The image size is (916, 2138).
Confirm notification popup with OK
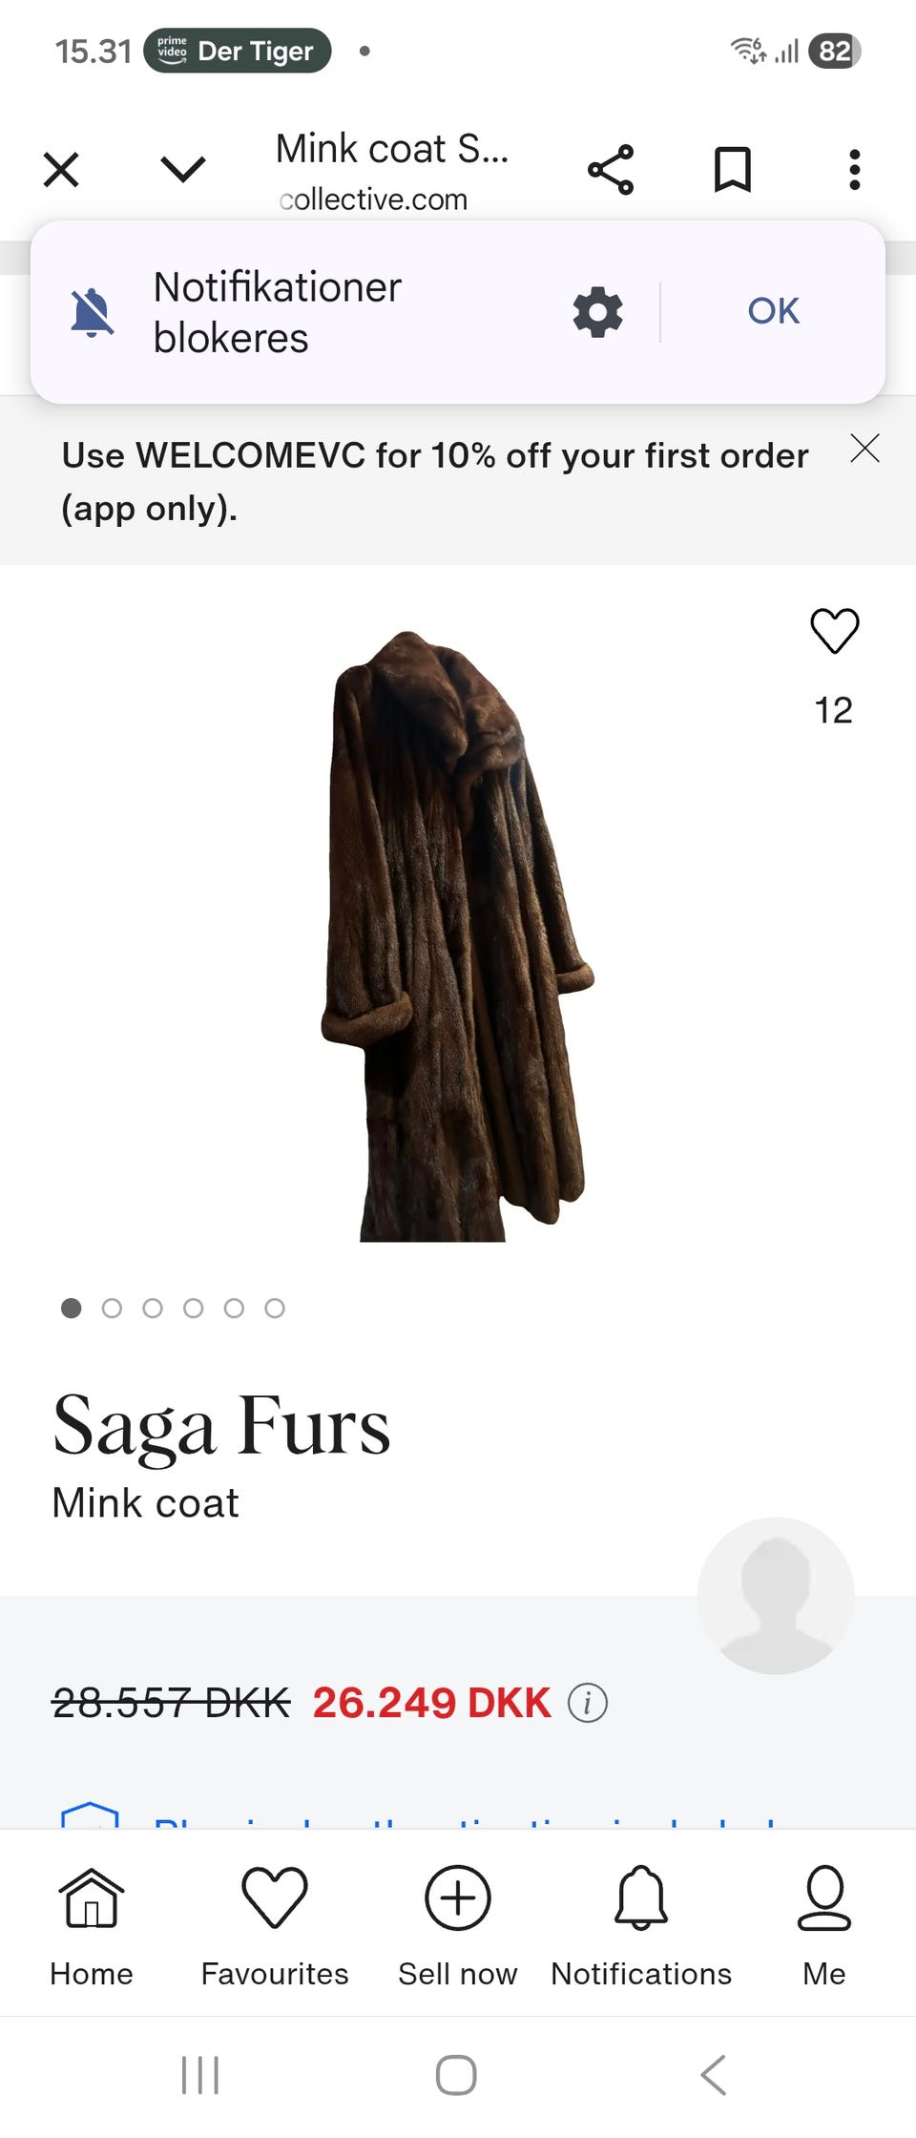point(773,311)
